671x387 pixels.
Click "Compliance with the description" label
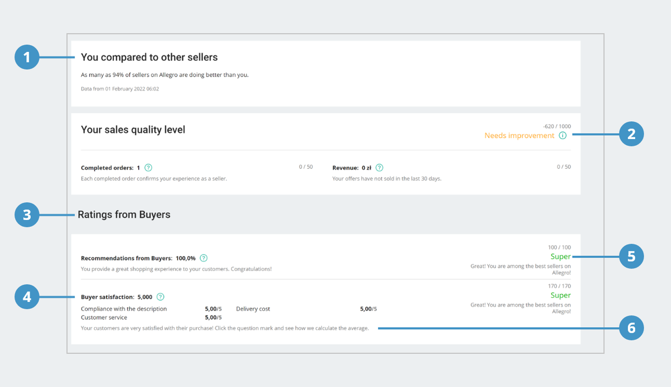[x=124, y=309]
